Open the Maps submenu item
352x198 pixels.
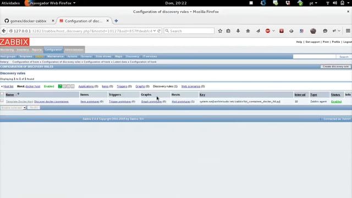pos(119,56)
